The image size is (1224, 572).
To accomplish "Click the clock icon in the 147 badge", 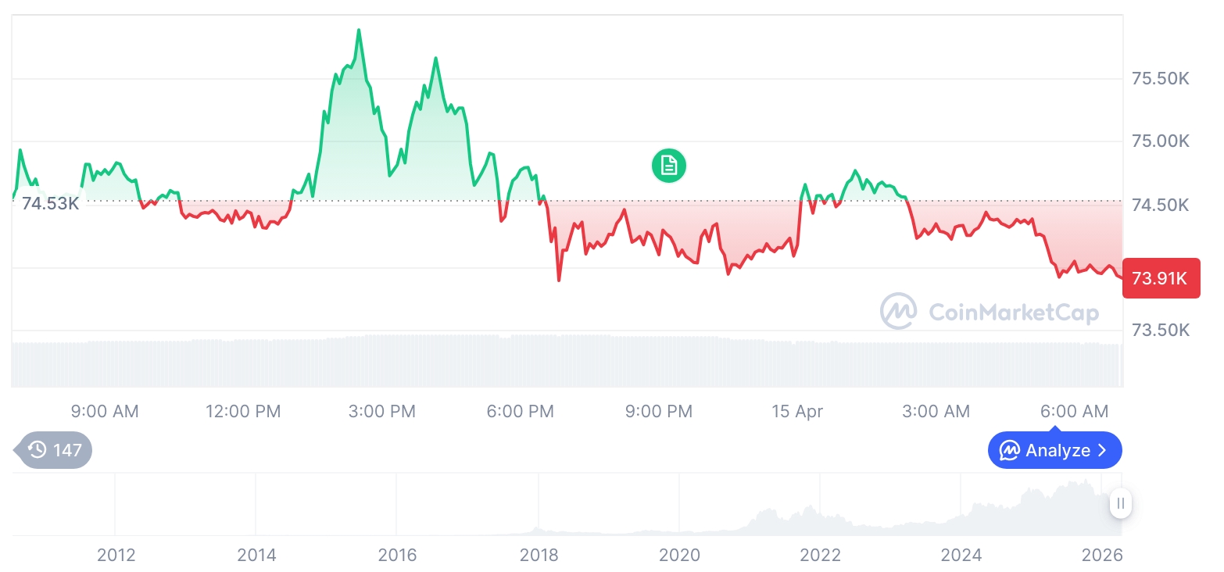I will tap(37, 449).
